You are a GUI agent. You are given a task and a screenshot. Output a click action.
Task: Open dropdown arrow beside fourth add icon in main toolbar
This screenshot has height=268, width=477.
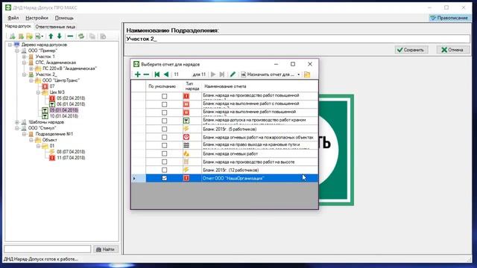42,36
